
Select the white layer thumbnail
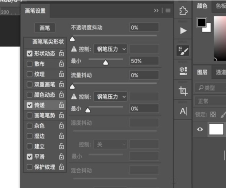216,129
